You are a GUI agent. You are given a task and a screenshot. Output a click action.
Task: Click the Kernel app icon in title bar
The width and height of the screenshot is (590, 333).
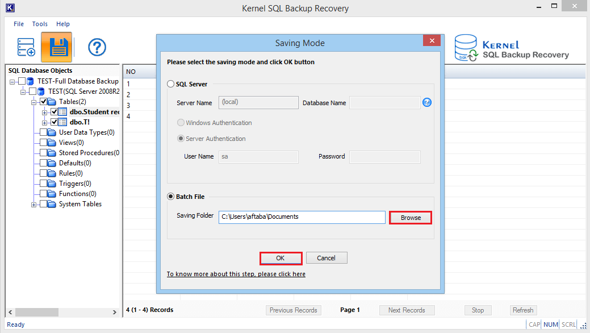click(x=9, y=8)
